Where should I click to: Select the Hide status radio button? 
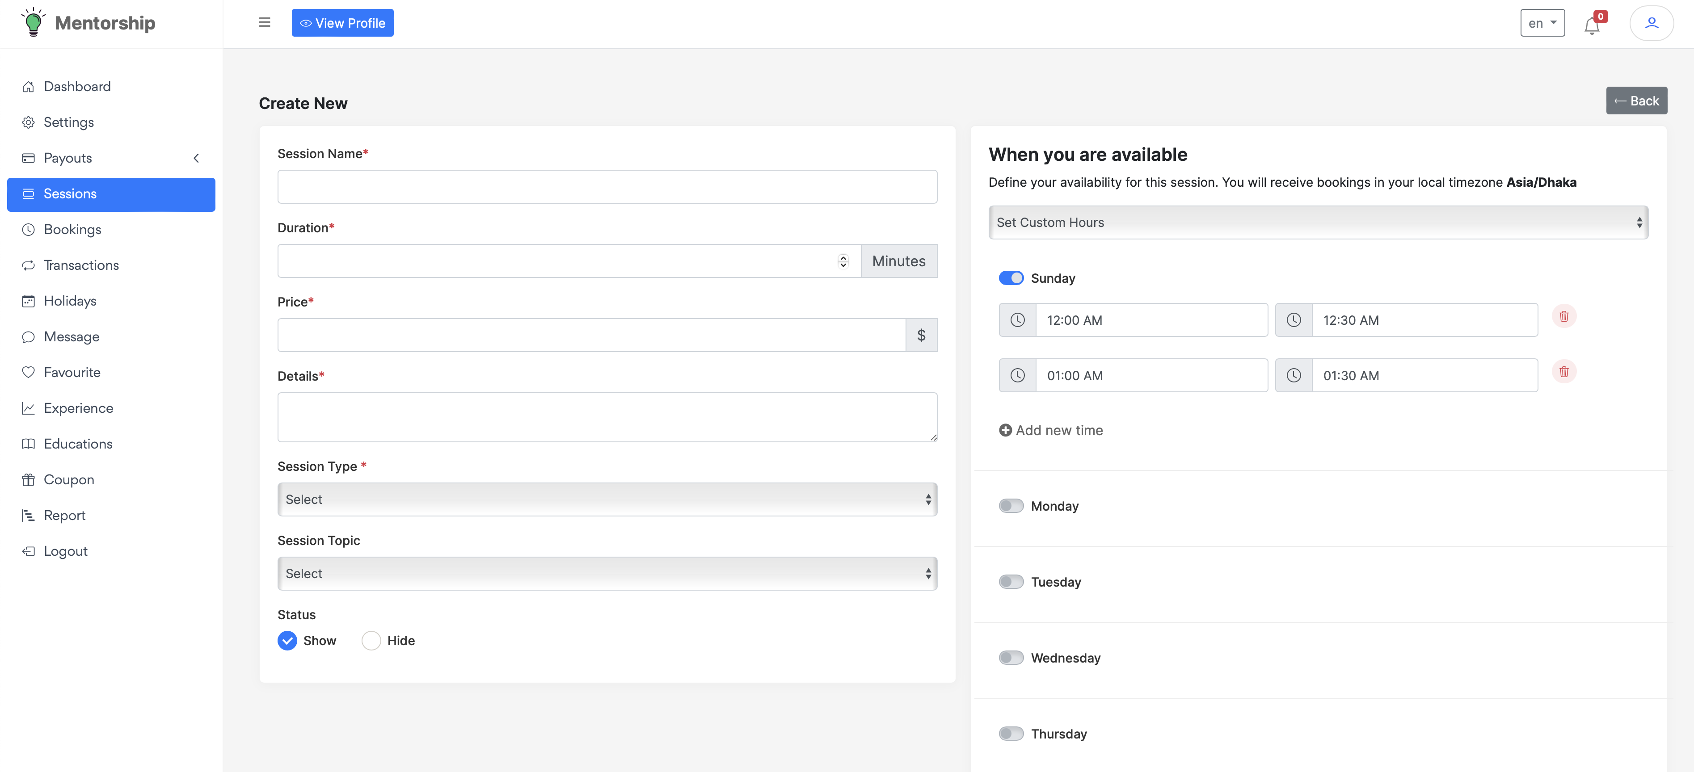pos(371,641)
